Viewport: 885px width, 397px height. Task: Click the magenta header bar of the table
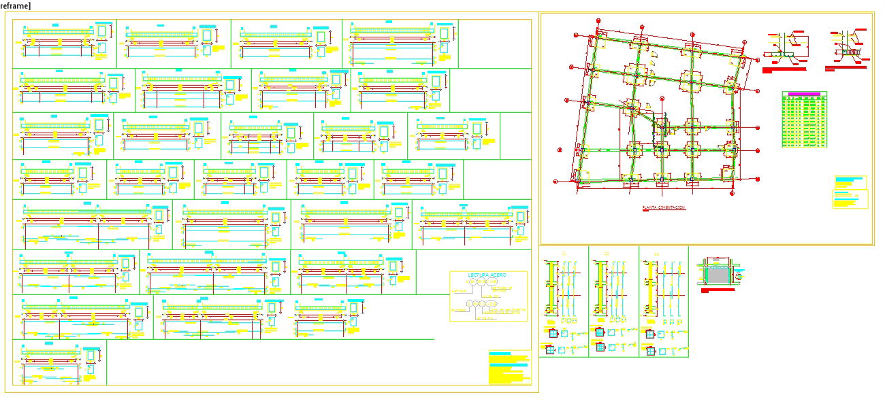click(804, 94)
